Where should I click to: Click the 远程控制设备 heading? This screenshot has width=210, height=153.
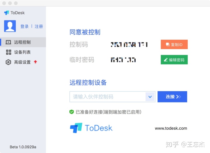tap(88, 82)
